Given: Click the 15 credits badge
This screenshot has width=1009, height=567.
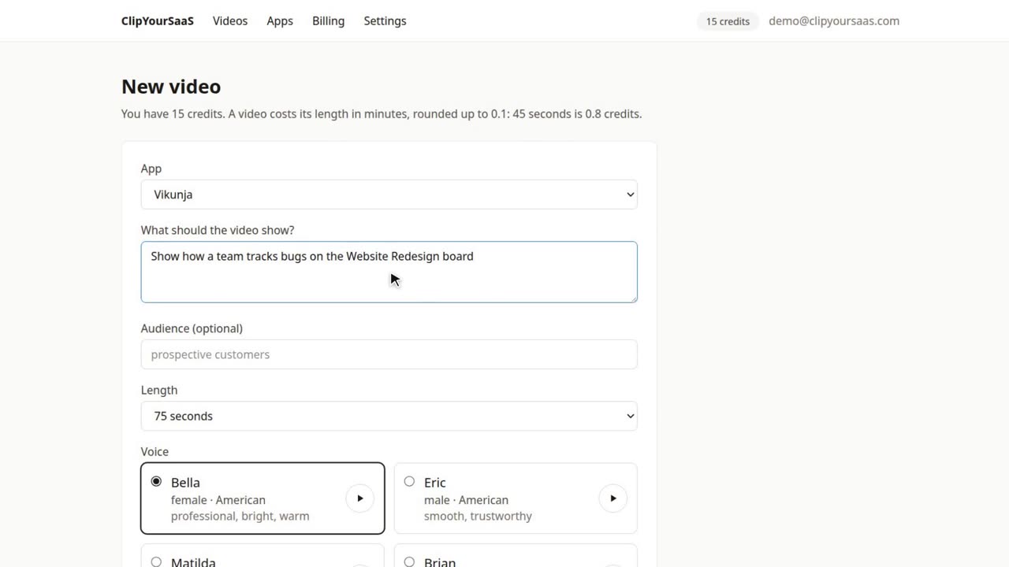Looking at the screenshot, I should point(728,21).
